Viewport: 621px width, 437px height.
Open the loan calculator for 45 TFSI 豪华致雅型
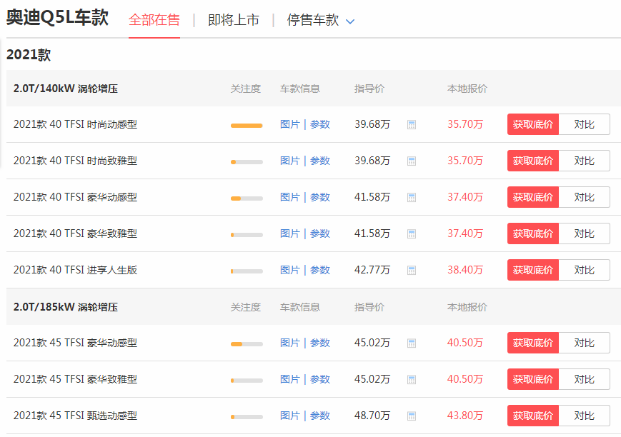(x=412, y=378)
